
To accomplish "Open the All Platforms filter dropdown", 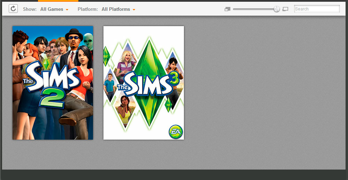I will pyautogui.click(x=118, y=9).
